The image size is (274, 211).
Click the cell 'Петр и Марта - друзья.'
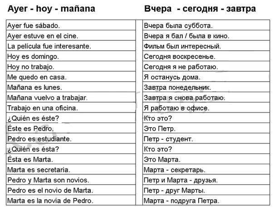(x=206, y=180)
